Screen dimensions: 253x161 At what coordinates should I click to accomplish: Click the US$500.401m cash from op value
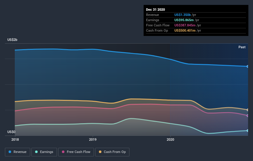[185, 30]
